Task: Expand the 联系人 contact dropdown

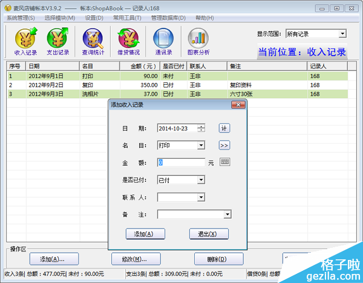Action: 201,197
